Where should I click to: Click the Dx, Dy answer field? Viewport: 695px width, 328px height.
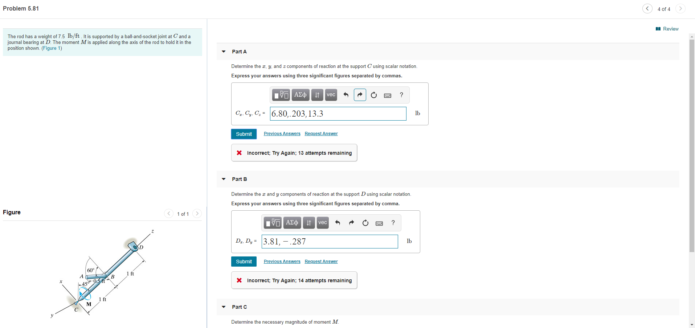click(x=330, y=242)
